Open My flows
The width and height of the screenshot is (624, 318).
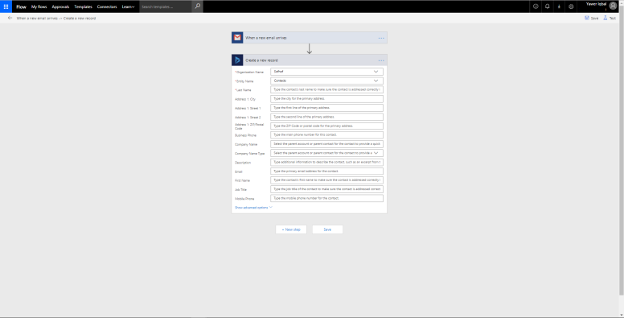[x=39, y=6]
